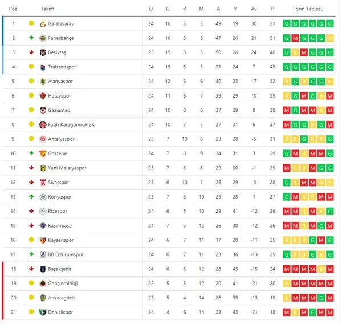Click Kayserispor's first yellow B form box
The height and width of the screenshot is (324, 342).
click(286, 240)
